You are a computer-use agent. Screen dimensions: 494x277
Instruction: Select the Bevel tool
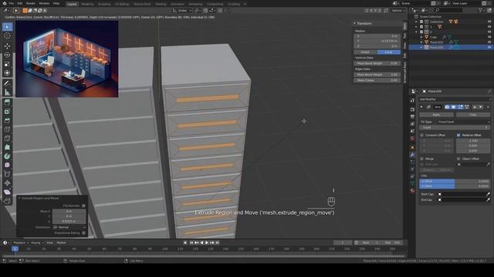point(7,120)
